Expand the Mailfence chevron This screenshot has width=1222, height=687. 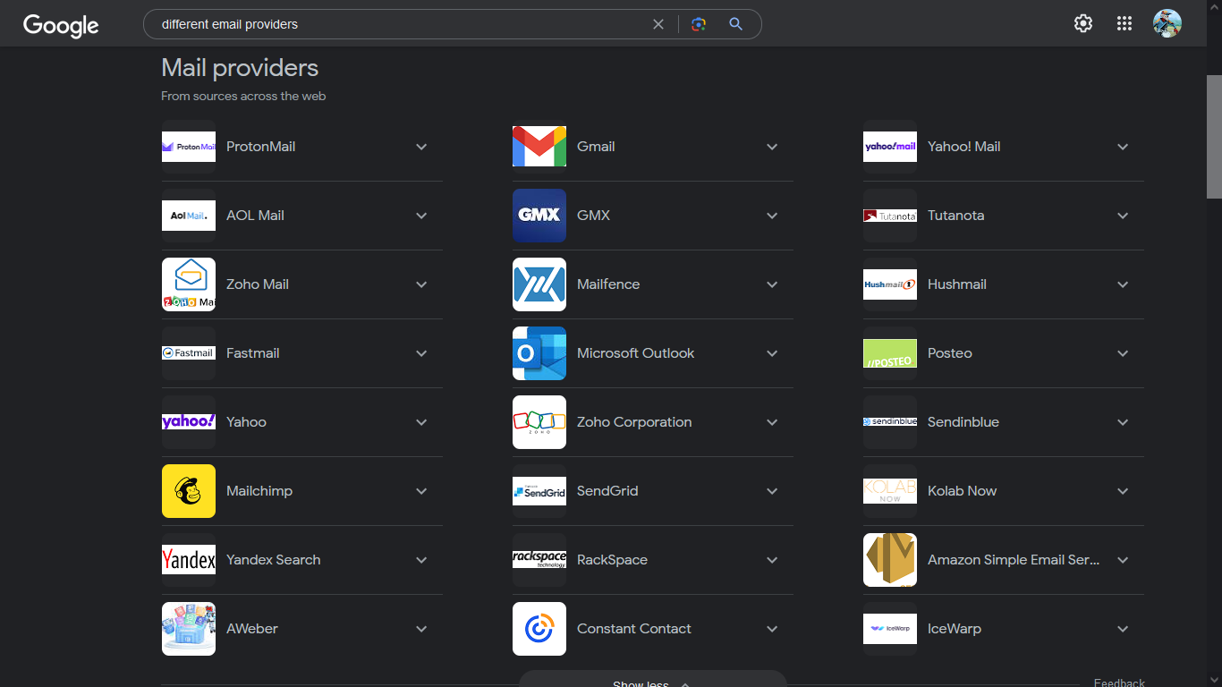(772, 284)
